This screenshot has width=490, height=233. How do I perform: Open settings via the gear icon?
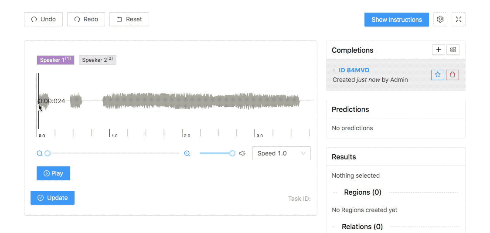coord(440,19)
